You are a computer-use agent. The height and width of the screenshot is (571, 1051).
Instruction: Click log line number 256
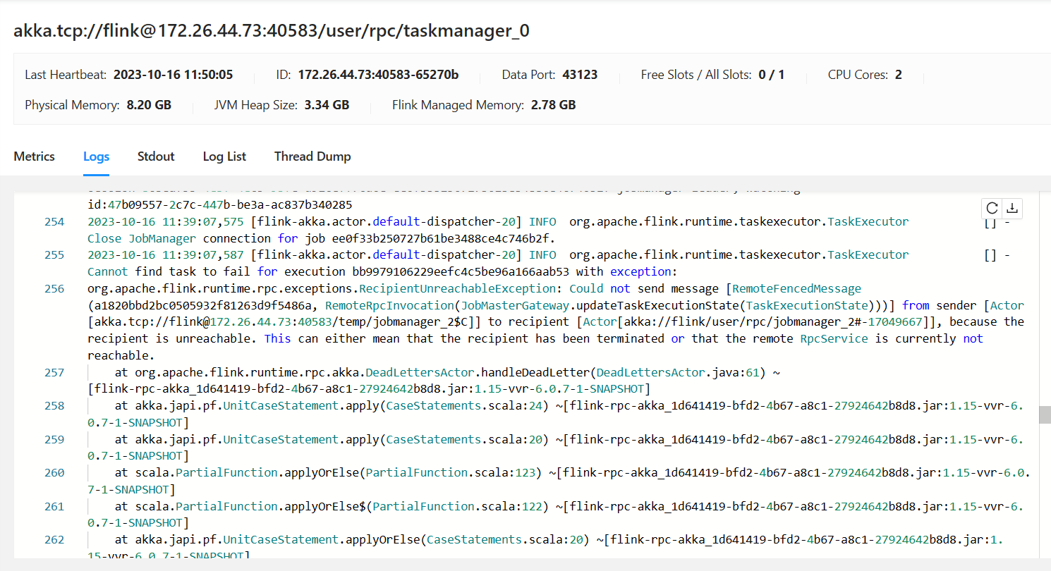click(x=54, y=288)
